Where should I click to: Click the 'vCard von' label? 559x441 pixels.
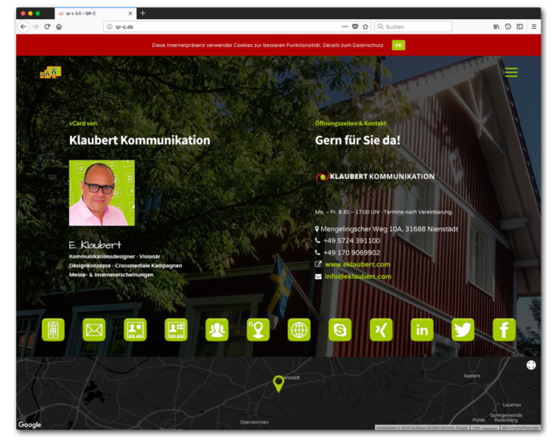pos(83,124)
